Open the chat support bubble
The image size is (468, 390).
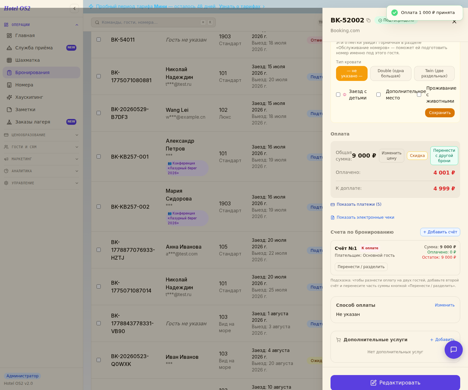click(454, 350)
